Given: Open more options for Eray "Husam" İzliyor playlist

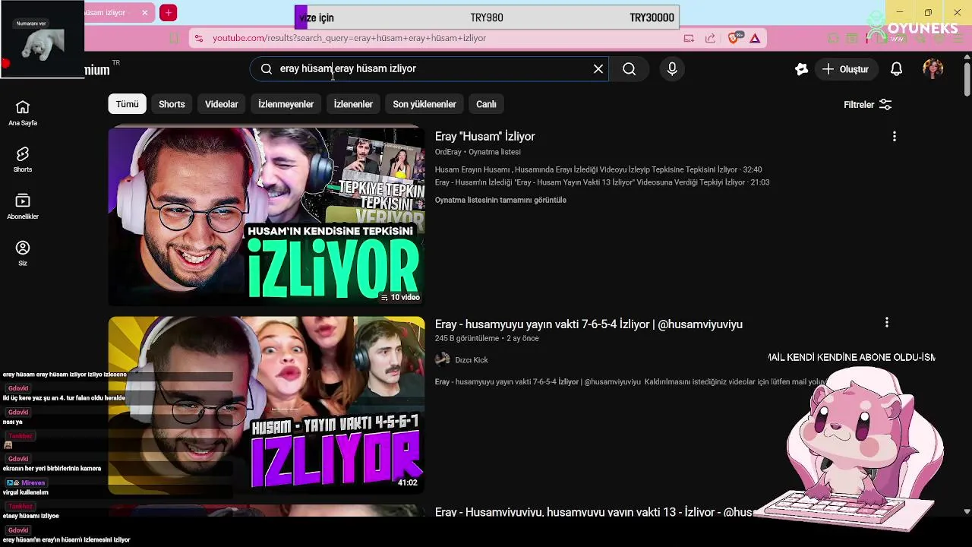Looking at the screenshot, I should 894,137.
